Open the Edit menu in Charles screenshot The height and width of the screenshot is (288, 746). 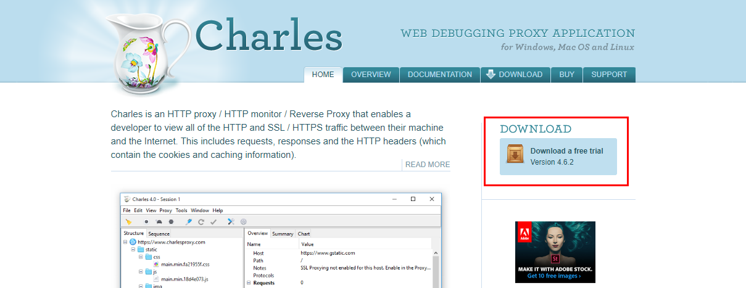point(138,210)
